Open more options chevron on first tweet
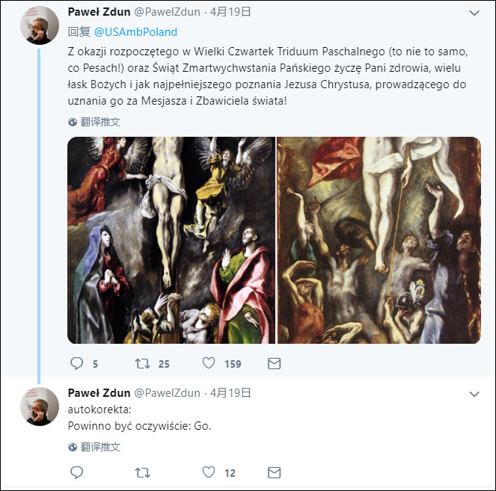Image resolution: width=496 pixels, height=491 pixels. 474,13
